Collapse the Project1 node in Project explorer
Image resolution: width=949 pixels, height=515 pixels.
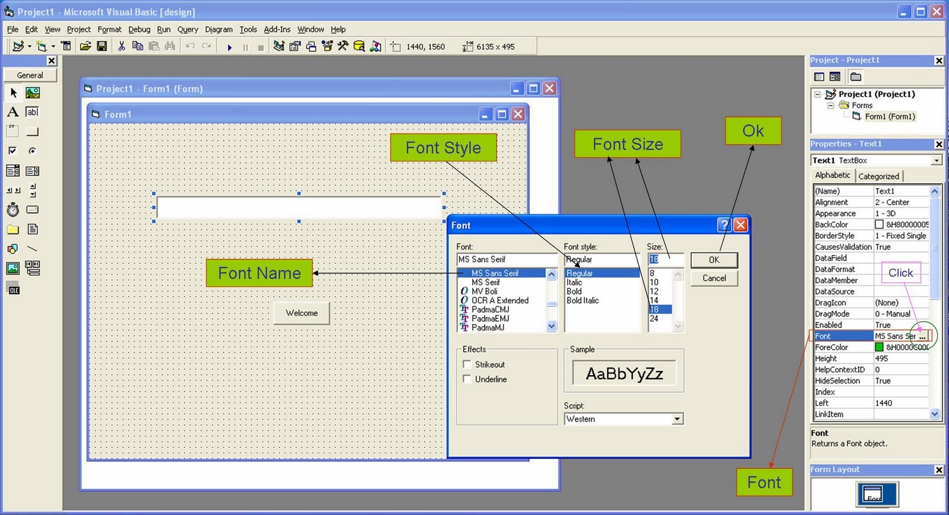[x=817, y=94]
